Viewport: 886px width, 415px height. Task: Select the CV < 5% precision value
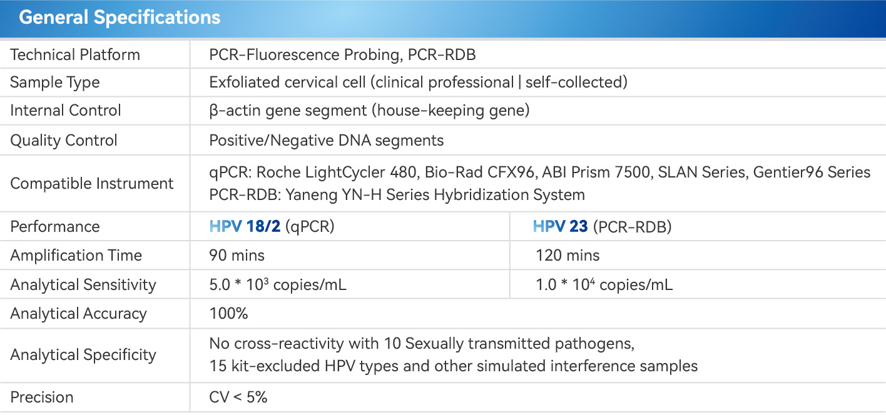[238, 397]
